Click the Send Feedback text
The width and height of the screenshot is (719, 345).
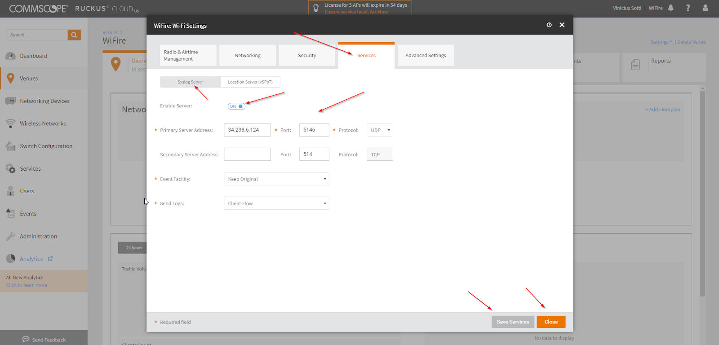(49, 340)
